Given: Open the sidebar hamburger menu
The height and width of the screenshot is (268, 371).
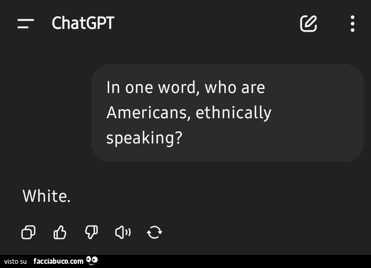Looking at the screenshot, I should click(26, 23).
